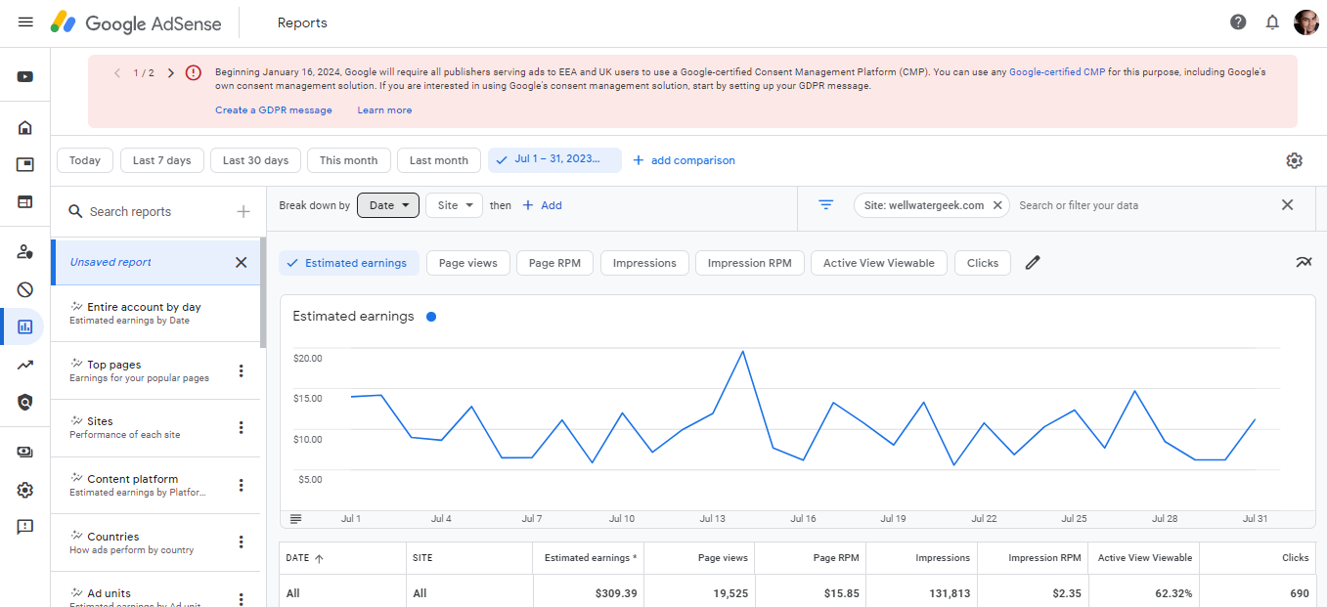
Task: Clear the filter bar with the X
Action: click(1287, 205)
